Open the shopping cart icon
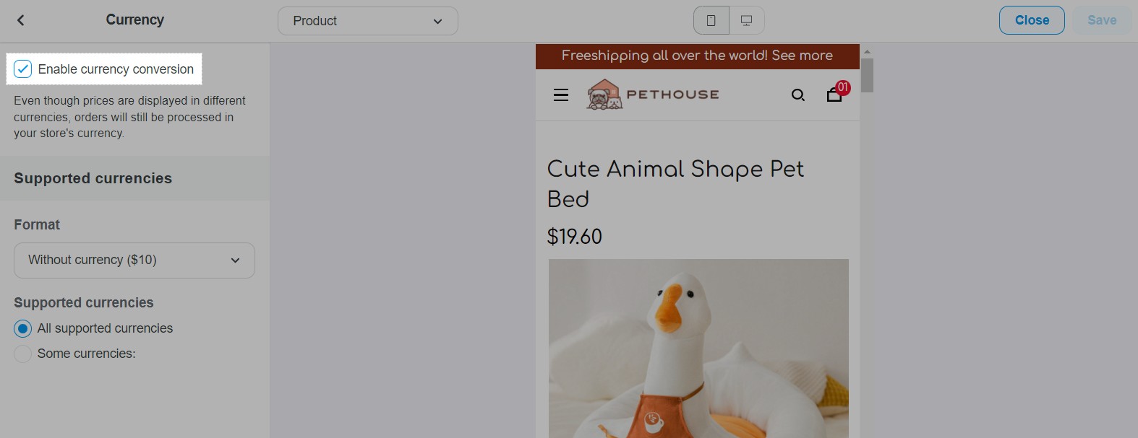 point(834,96)
